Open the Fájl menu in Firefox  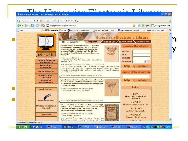click(19, 21)
